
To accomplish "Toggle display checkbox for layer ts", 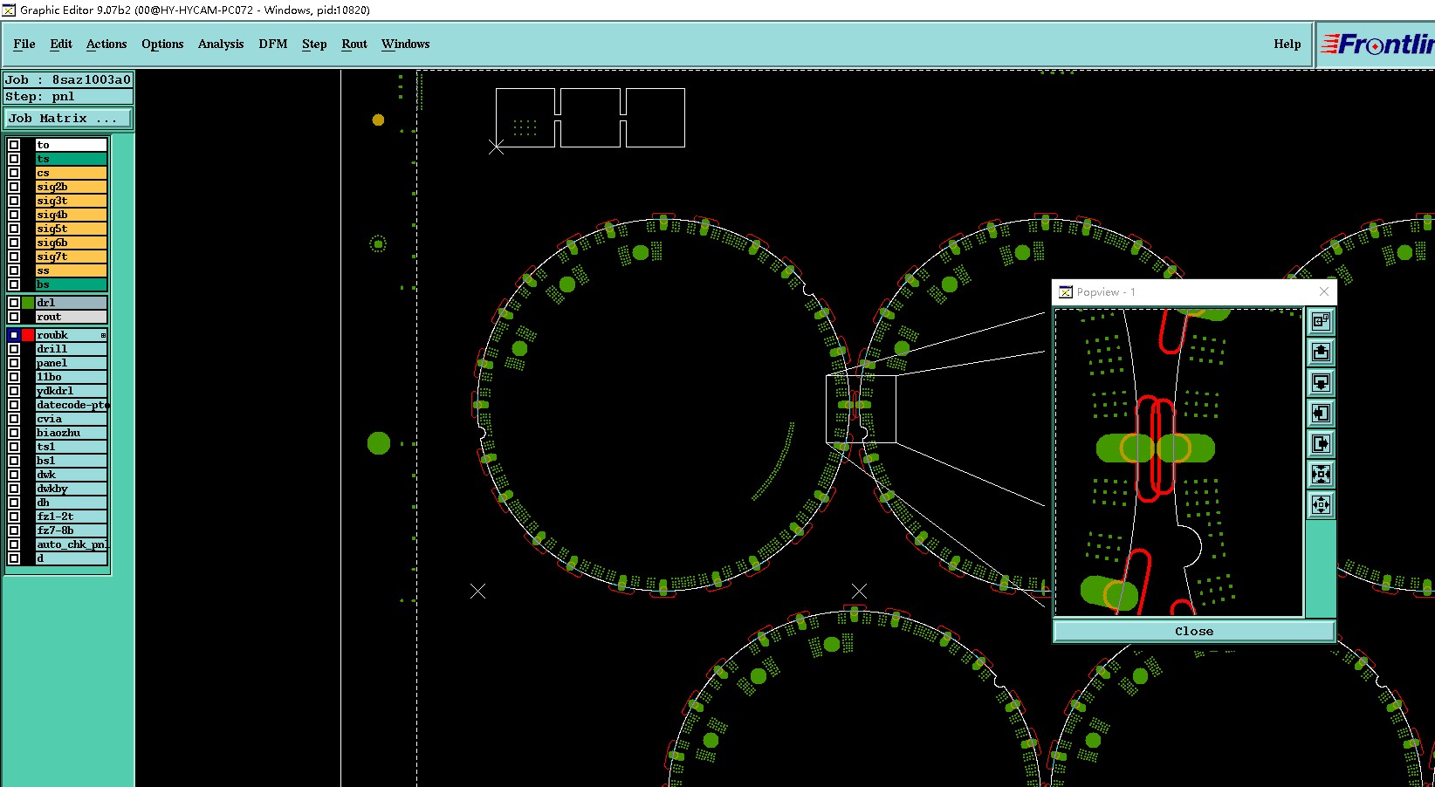I will (x=14, y=159).
